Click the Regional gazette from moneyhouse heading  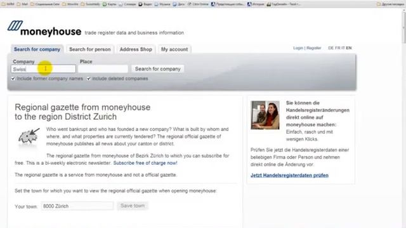click(82, 112)
